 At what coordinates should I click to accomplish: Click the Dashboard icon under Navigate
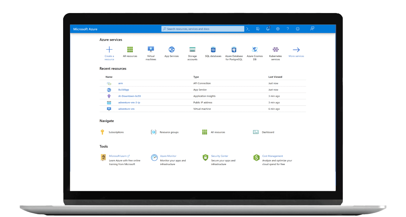(256, 132)
